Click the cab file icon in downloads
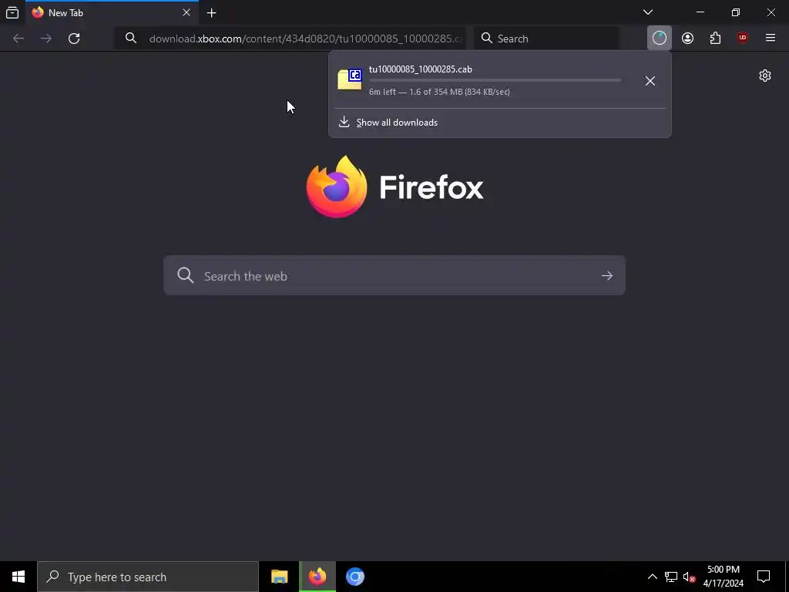 point(350,80)
